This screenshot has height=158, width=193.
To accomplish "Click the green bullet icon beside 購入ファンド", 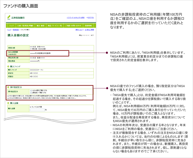I will 8,67.
